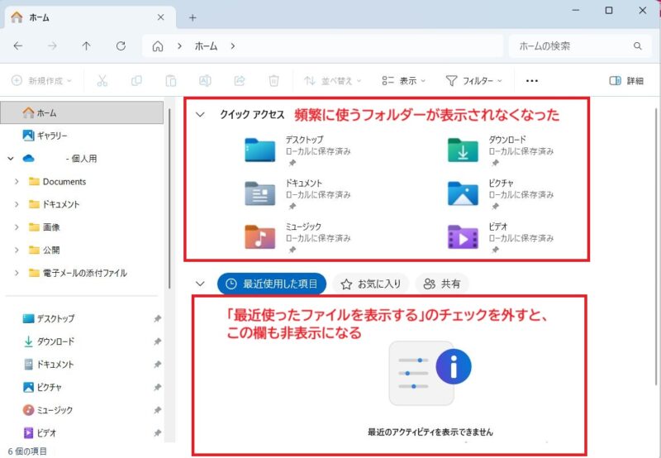Switch to the 共有 tab

(x=442, y=284)
